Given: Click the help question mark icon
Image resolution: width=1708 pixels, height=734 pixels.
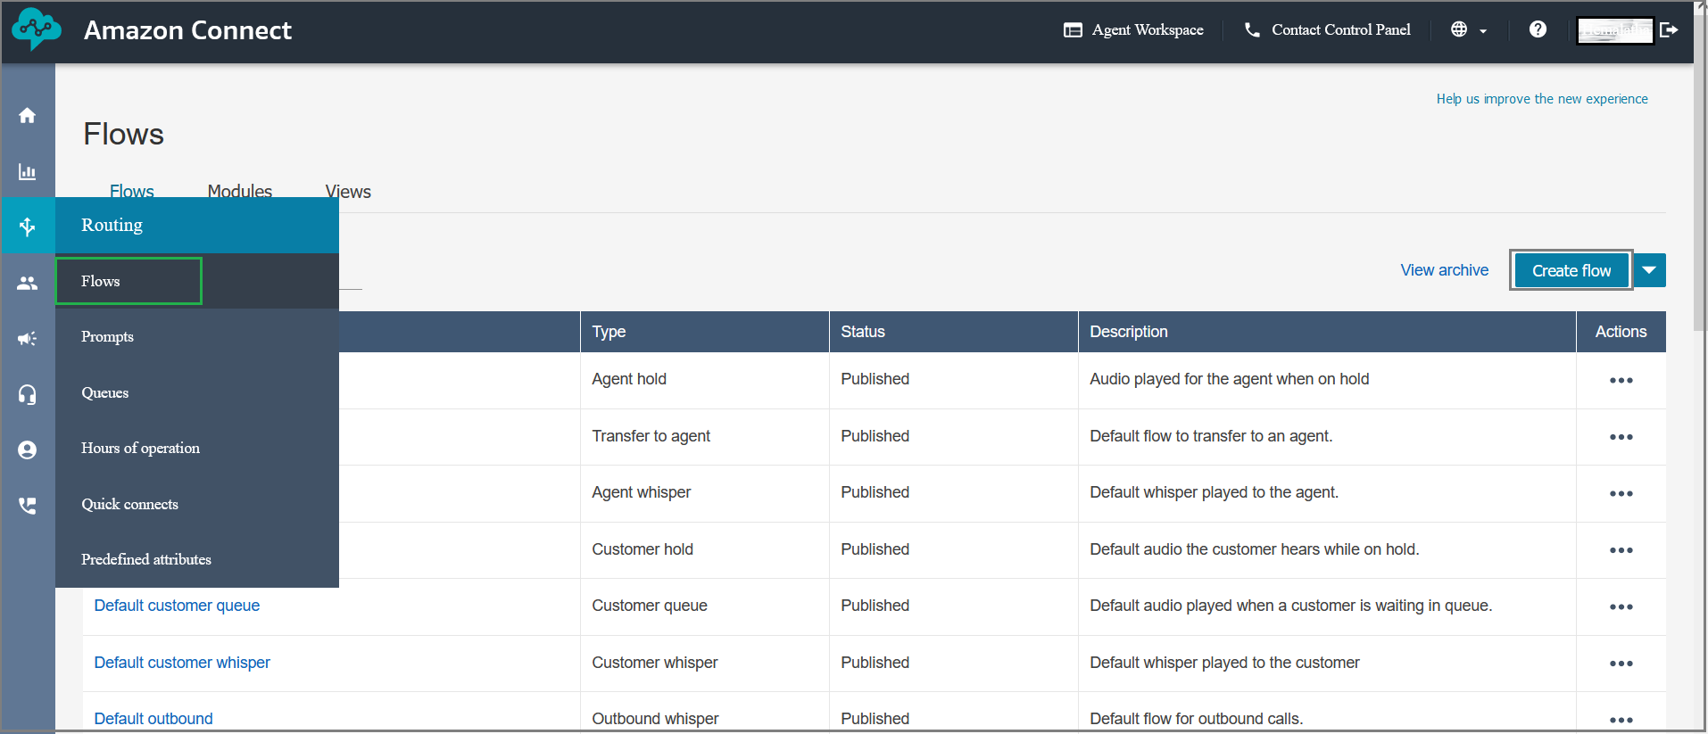Looking at the screenshot, I should (1538, 29).
